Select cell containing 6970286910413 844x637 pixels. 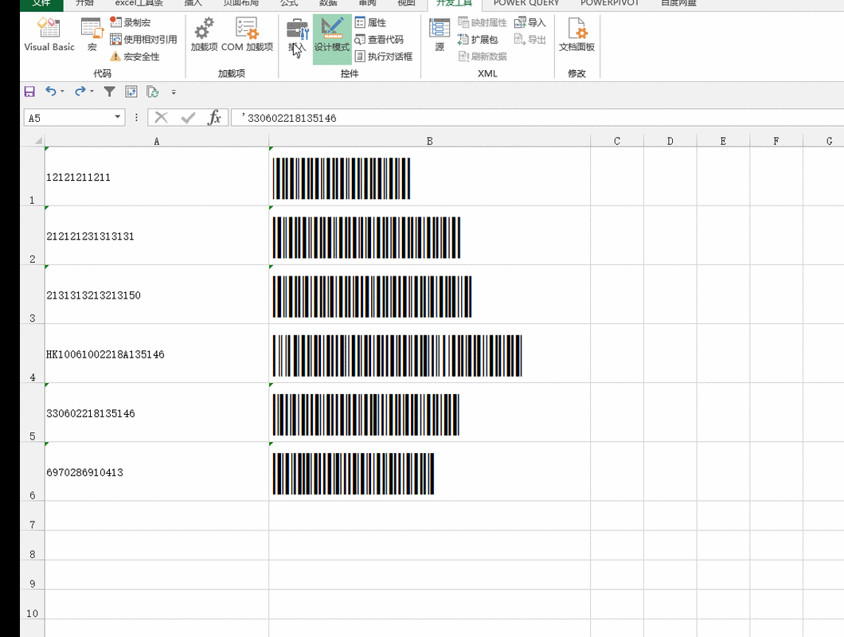pyautogui.click(x=157, y=471)
